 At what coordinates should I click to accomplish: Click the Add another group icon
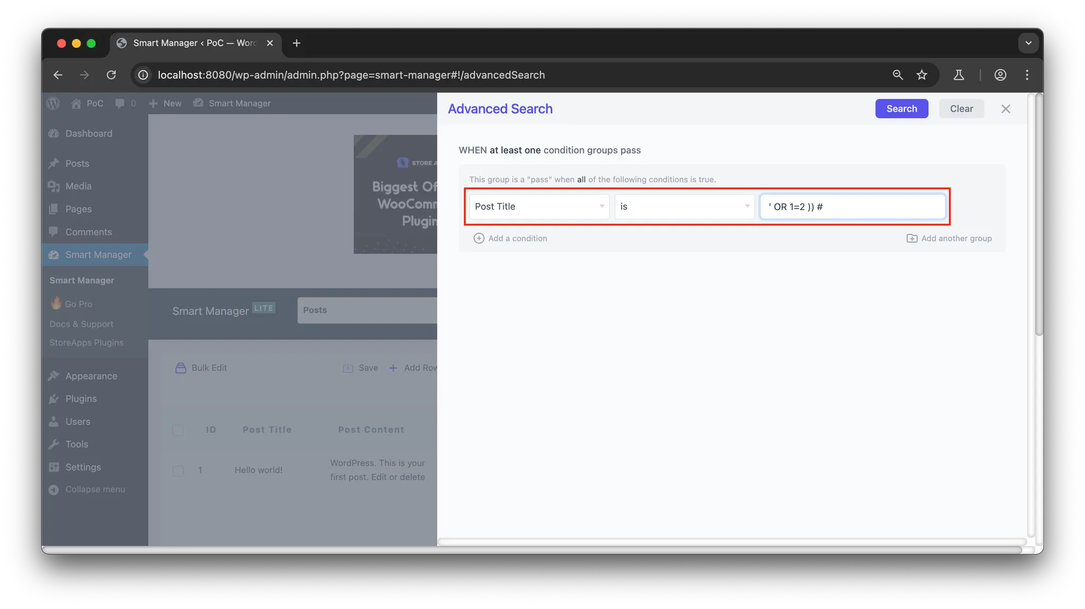(x=912, y=239)
